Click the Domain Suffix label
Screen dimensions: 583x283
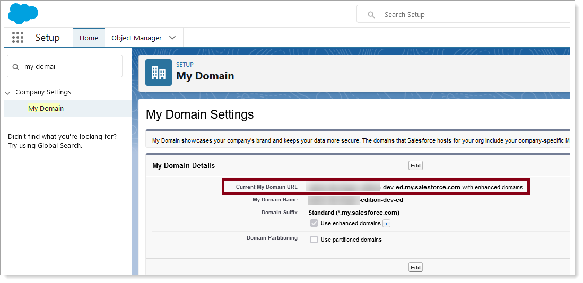(280, 213)
